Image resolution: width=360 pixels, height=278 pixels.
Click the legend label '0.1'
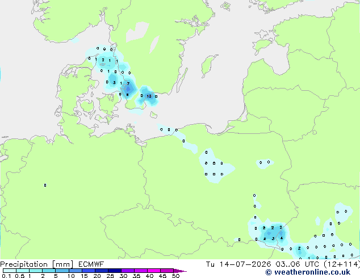[6, 276]
